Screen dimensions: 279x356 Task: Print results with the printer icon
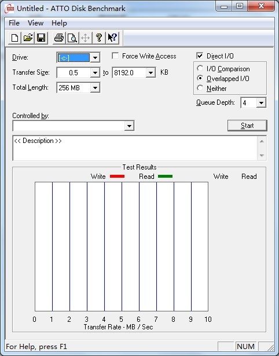click(59, 38)
